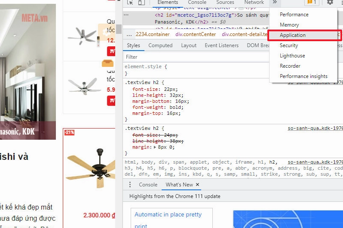Click the living room article image
The width and height of the screenshot is (343, 228).
click(x=28, y=72)
